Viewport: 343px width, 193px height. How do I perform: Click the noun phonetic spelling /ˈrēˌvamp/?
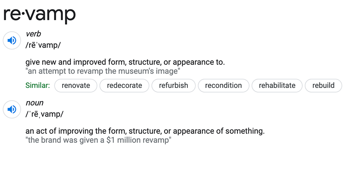[x=45, y=114]
